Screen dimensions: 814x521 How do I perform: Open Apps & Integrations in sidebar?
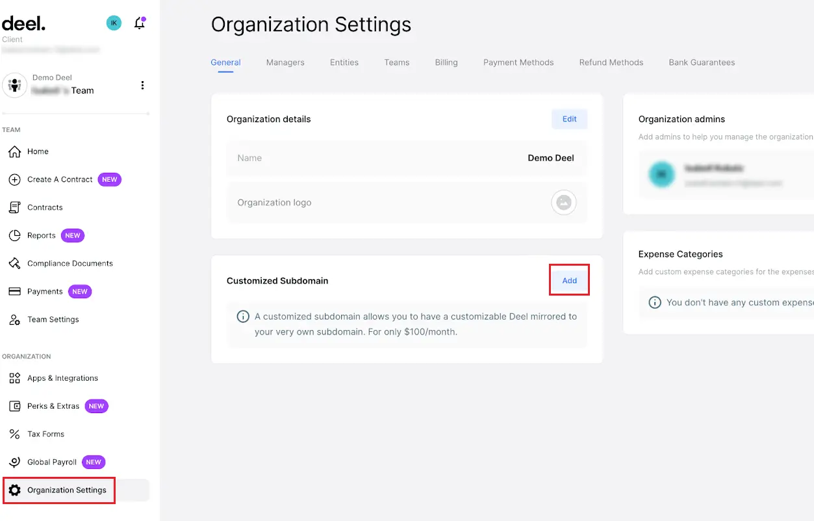[62, 378]
